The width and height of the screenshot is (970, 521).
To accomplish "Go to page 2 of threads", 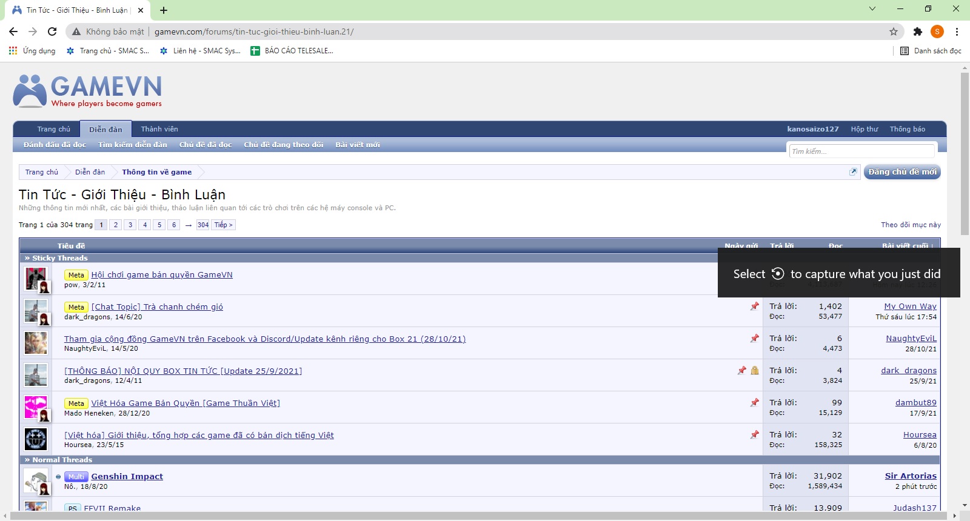I will coord(116,225).
